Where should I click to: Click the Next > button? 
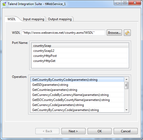pos(73,131)
